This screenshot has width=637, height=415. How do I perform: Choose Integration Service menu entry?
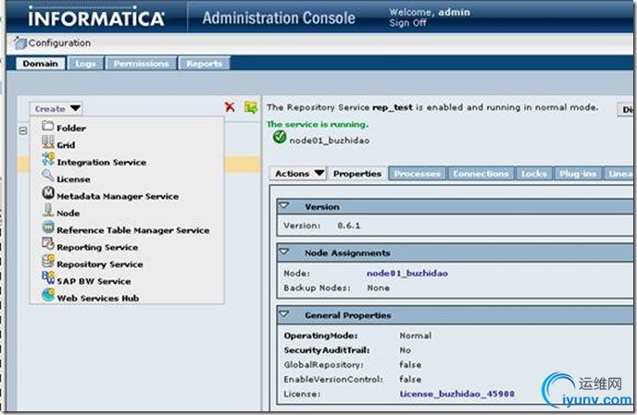point(102,163)
